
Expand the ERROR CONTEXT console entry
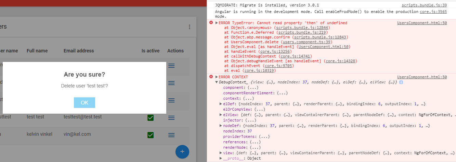[217, 77]
